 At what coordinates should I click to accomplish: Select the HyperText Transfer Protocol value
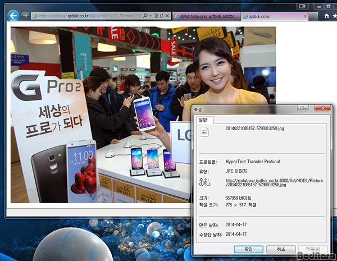click(x=253, y=162)
